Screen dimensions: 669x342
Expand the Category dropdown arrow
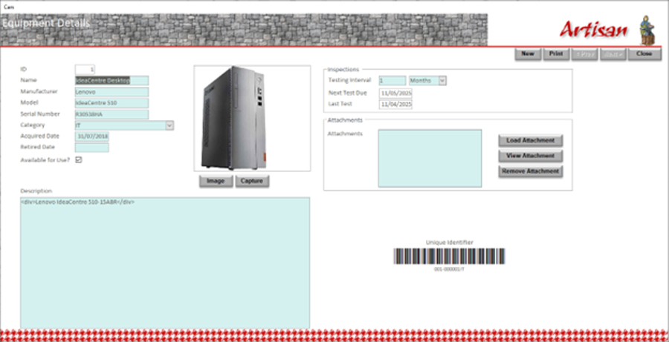tap(169, 126)
